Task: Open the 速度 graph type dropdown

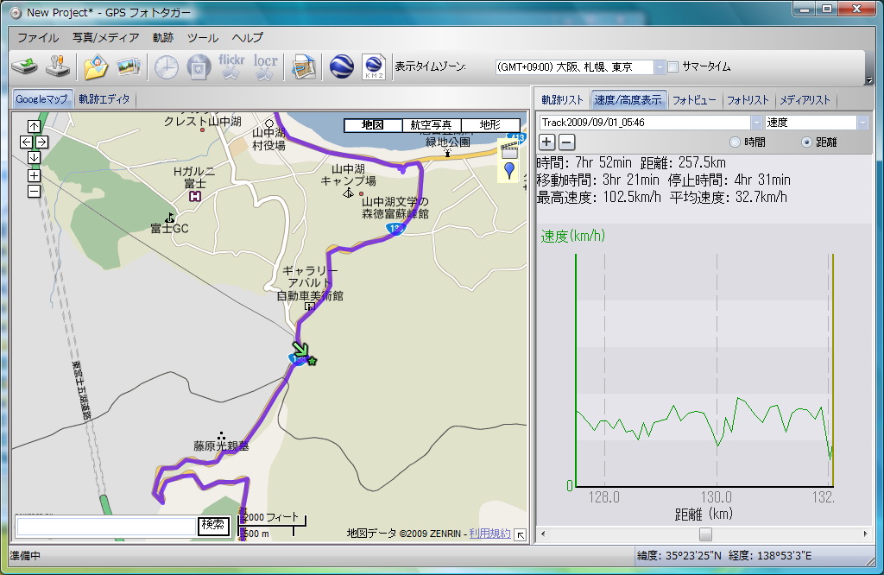Action: click(x=862, y=123)
